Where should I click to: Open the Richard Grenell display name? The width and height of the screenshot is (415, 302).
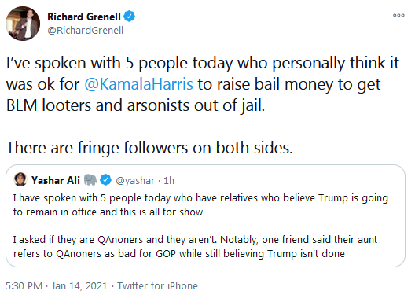[84, 17]
